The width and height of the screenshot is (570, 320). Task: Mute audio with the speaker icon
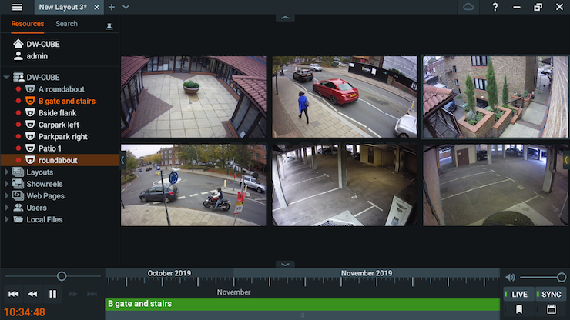[x=510, y=277]
